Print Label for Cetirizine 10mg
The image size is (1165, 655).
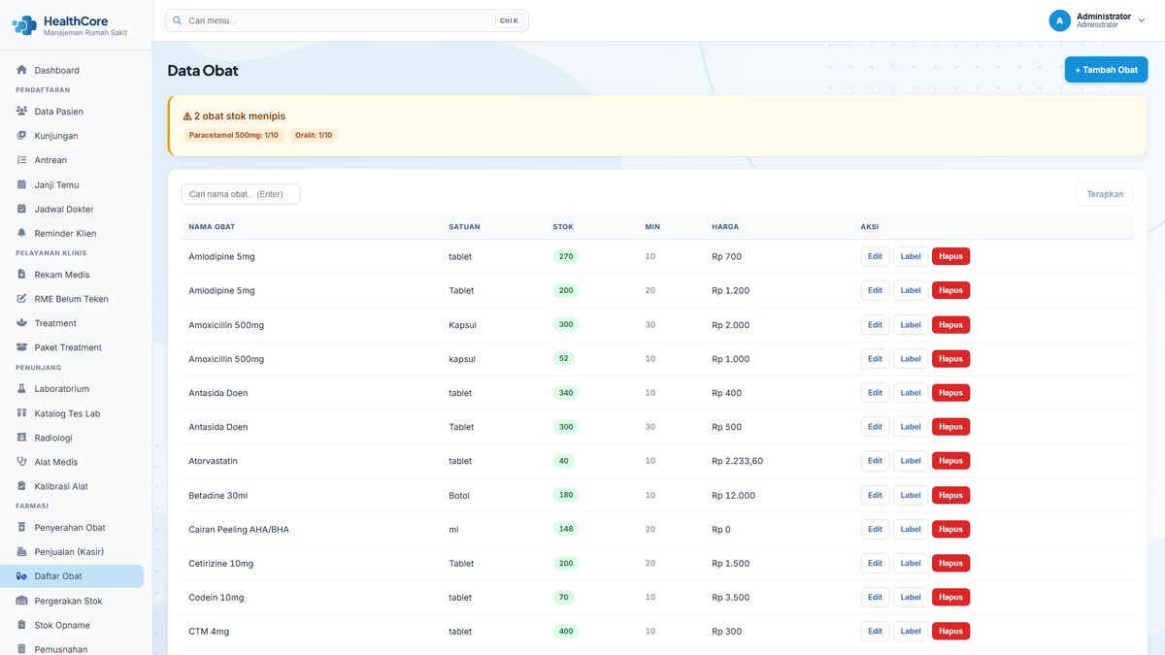[911, 563]
